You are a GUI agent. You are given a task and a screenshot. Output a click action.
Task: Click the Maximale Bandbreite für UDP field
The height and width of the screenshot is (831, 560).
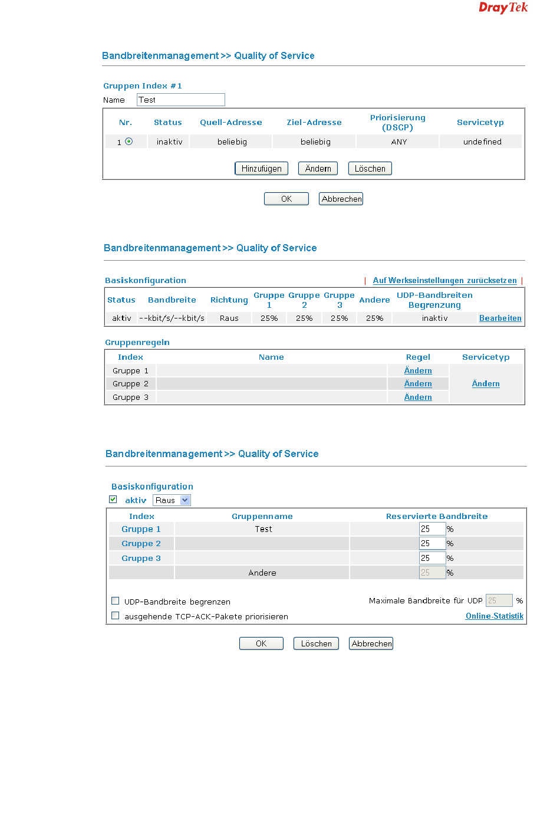[499, 600]
